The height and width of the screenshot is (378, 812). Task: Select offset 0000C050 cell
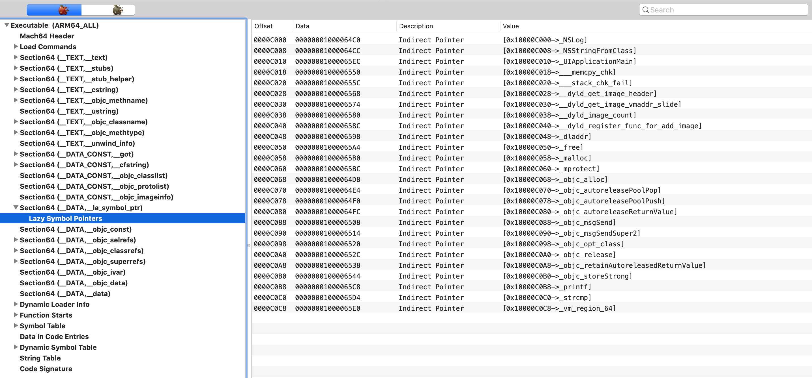coord(270,147)
